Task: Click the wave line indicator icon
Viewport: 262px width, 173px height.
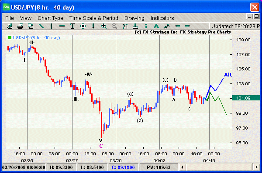Action: pos(167,26)
